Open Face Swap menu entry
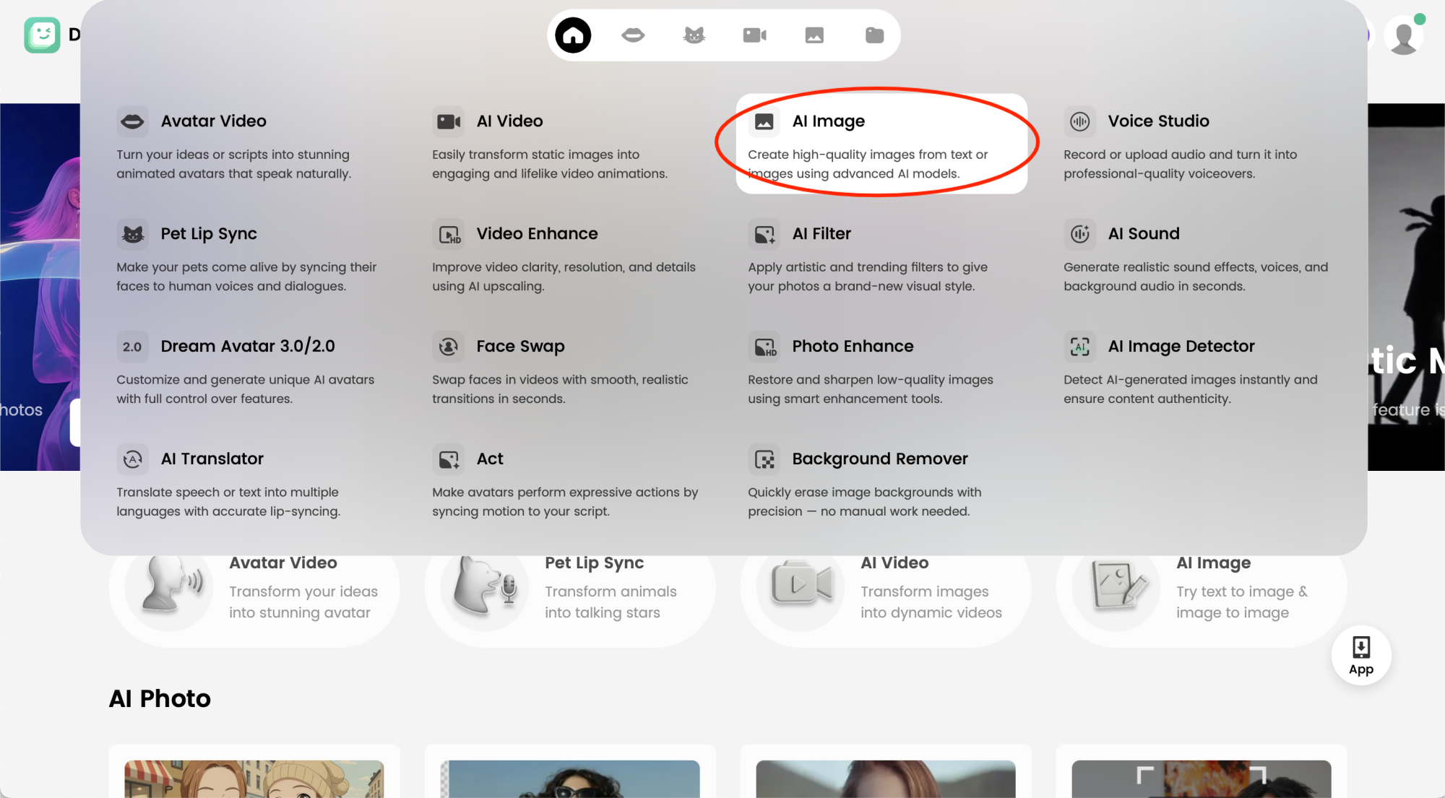Viewport: 1445px width, 798px height. [x=520, y=347]
